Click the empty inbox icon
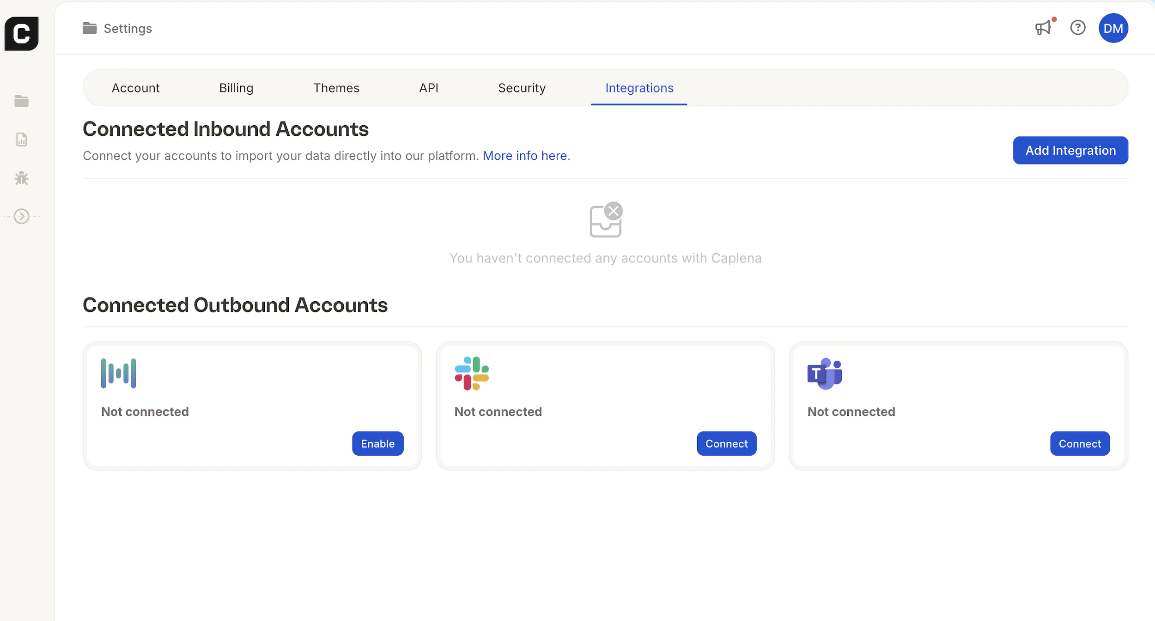This screenshot has width=1155, height=621. (606, 220)
